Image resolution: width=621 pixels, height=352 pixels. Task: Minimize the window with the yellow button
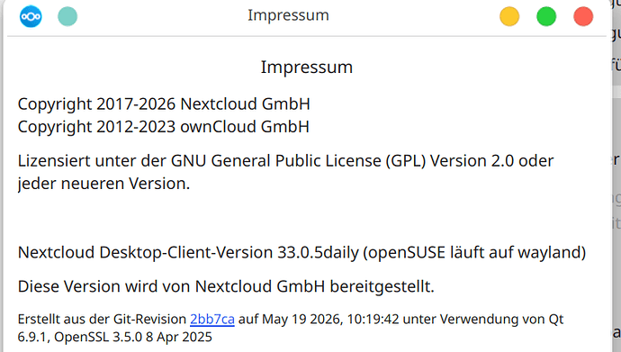509,16
